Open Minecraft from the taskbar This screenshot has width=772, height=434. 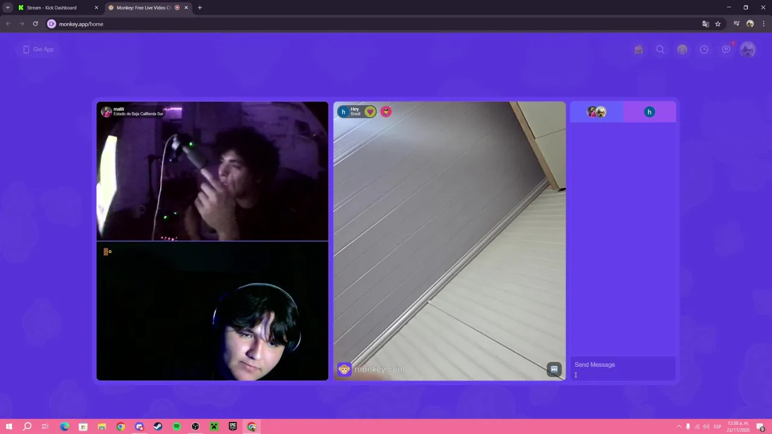pos(214,427)
